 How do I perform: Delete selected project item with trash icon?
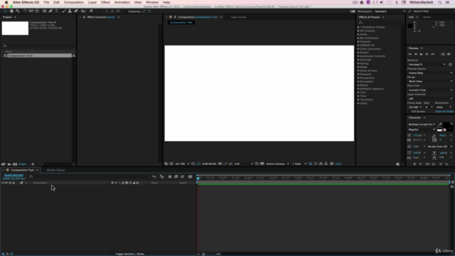coord(33,164)
